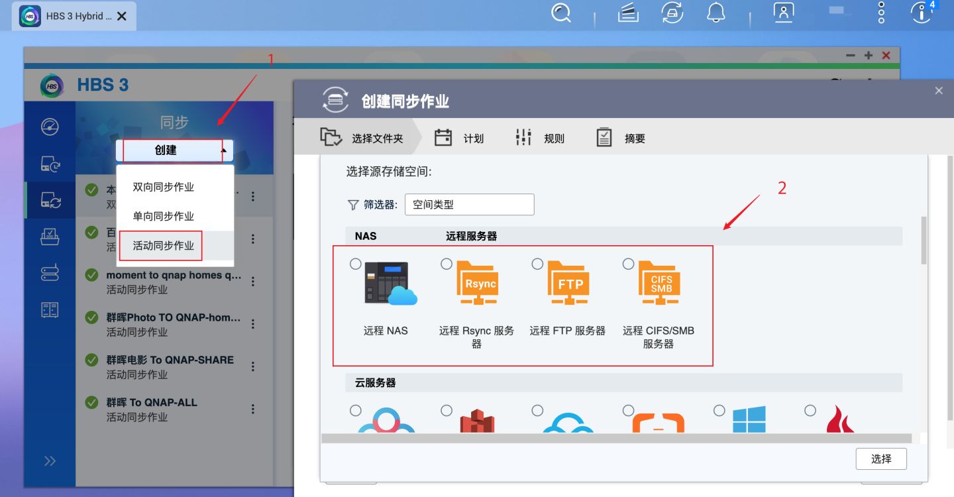Click the 远程 FTP 服务器 icon
The image size is (954, 497).
tap(567, 283)
